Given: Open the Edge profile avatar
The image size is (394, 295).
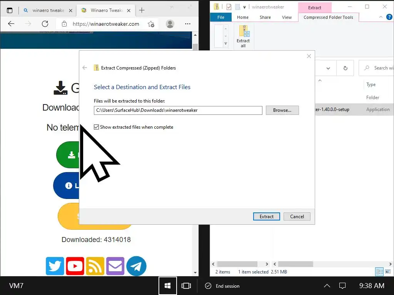Looking at the screenshot, I should 170,24.
